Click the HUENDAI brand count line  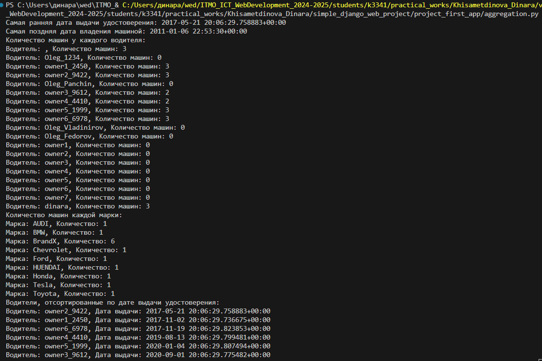(62, 268)
